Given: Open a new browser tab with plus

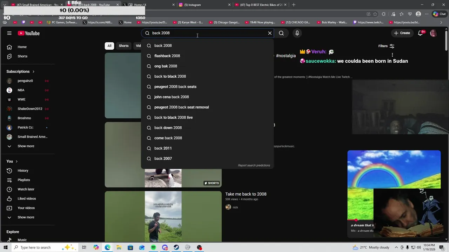Looking at the screenshot, I should click(x=294, y=5).
